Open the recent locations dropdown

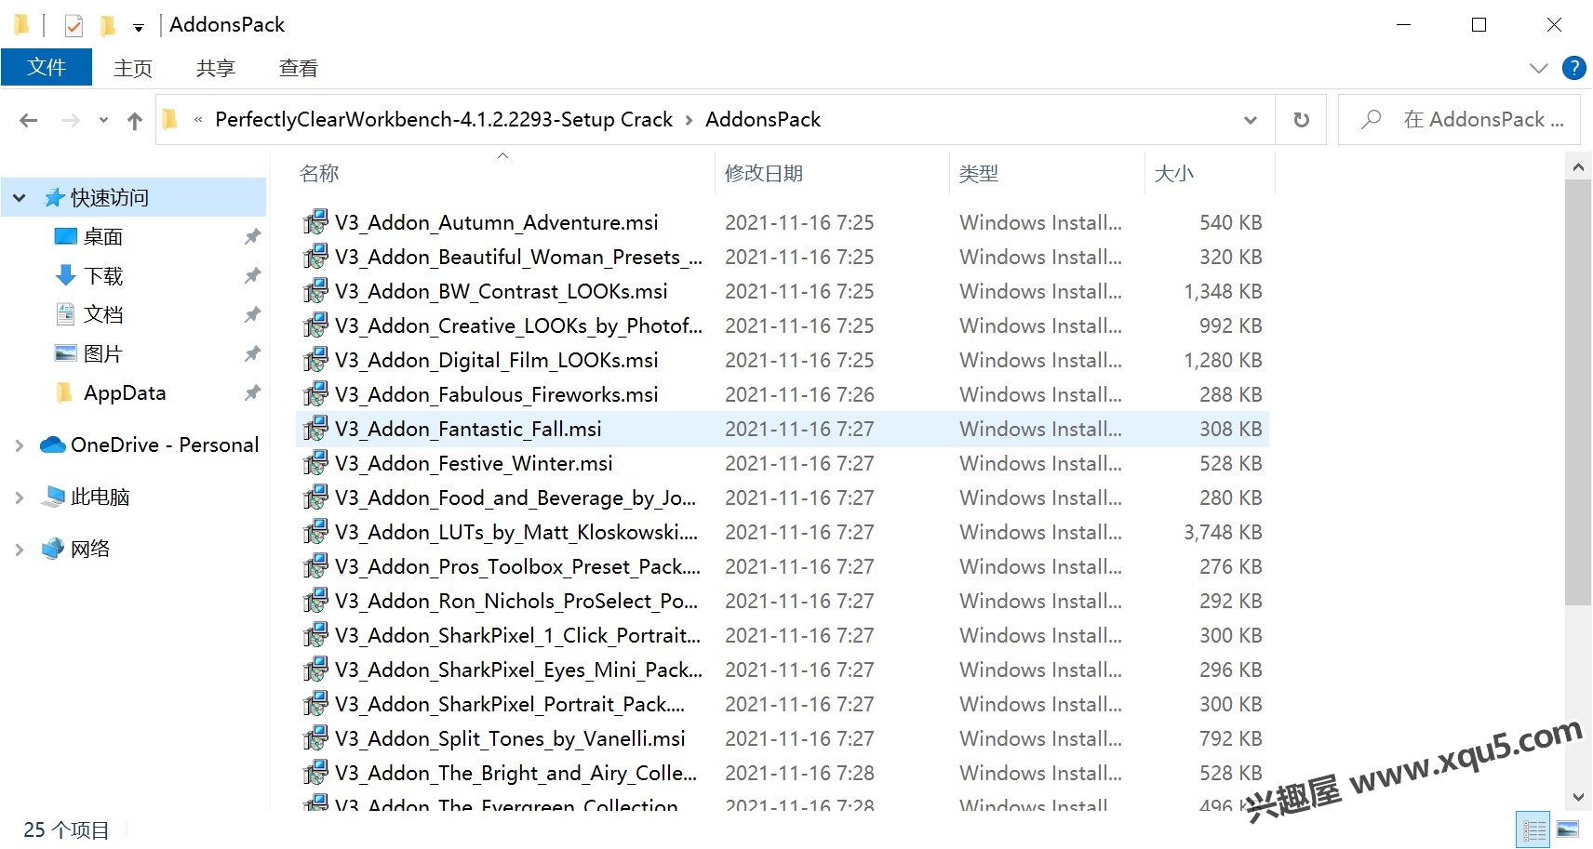103,120
